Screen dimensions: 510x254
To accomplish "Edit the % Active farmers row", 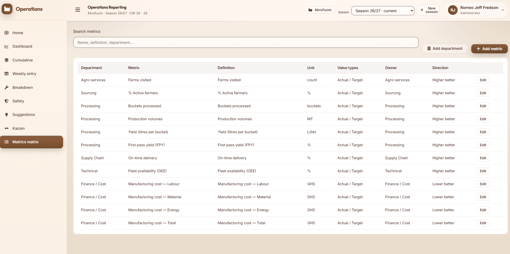I will tap(483, 93).
